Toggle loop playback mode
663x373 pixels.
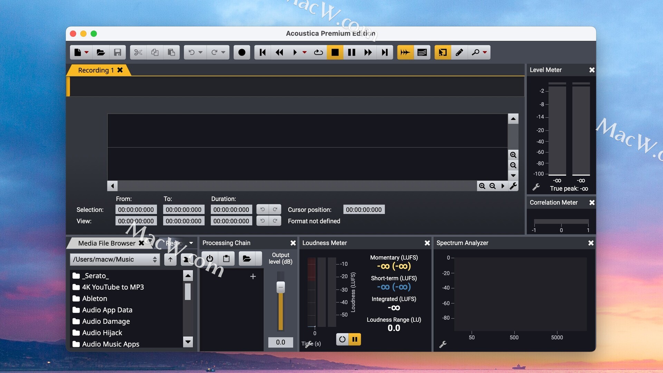pyautogui.click(x=318, y=52)
